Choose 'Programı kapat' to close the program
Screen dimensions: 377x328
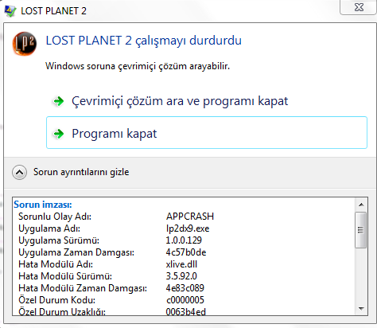pyautogui.click(x=207, y=132)
